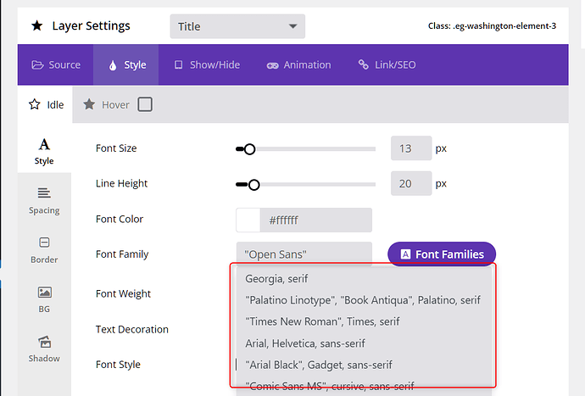
Task: Click the white Font Color swatch
Action: pyautogui.click(x=248, y=220)
